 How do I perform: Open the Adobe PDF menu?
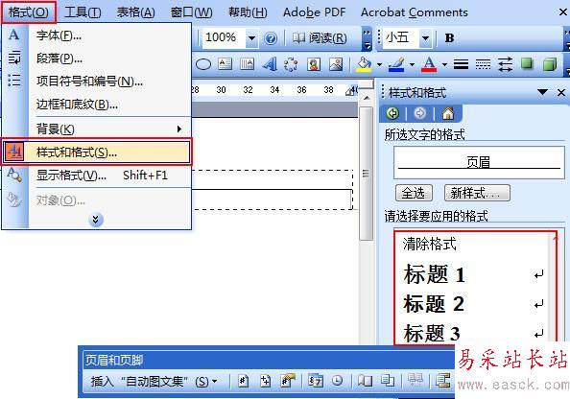click(315, 12)
